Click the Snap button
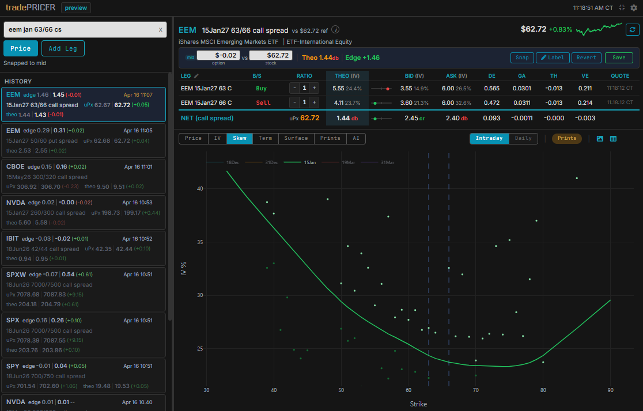Viewport: 643px width, 411px height. click(522, 58)
